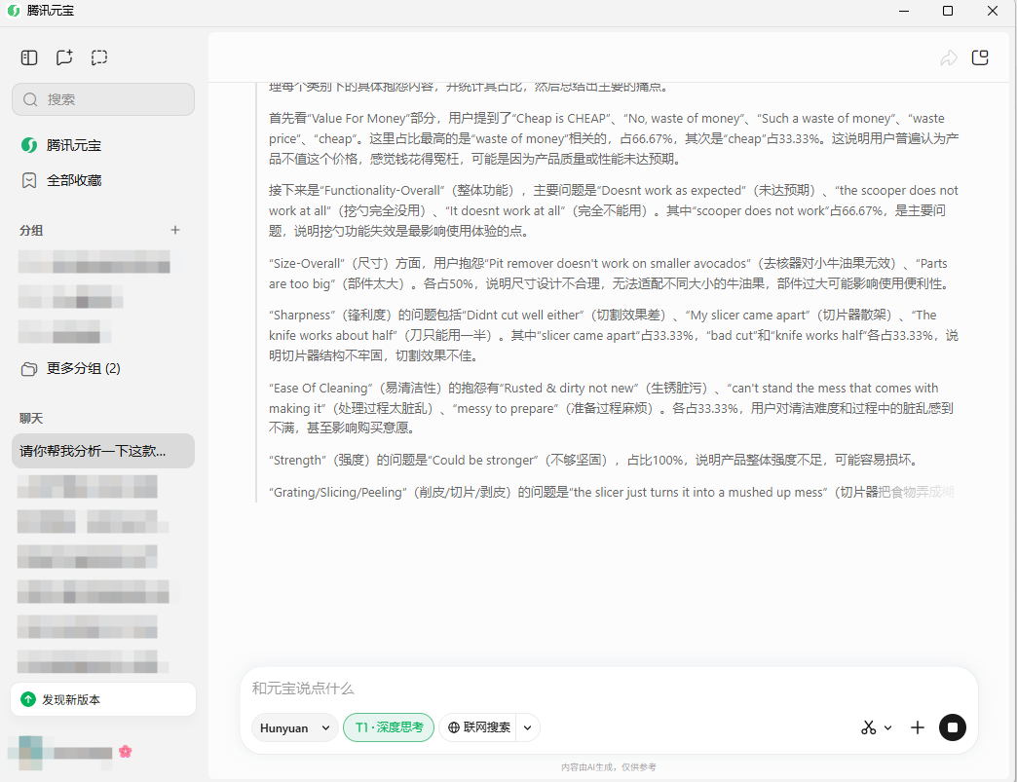Open a temporary chat
The image size is (1017, 782).
[x=98, y=57]
